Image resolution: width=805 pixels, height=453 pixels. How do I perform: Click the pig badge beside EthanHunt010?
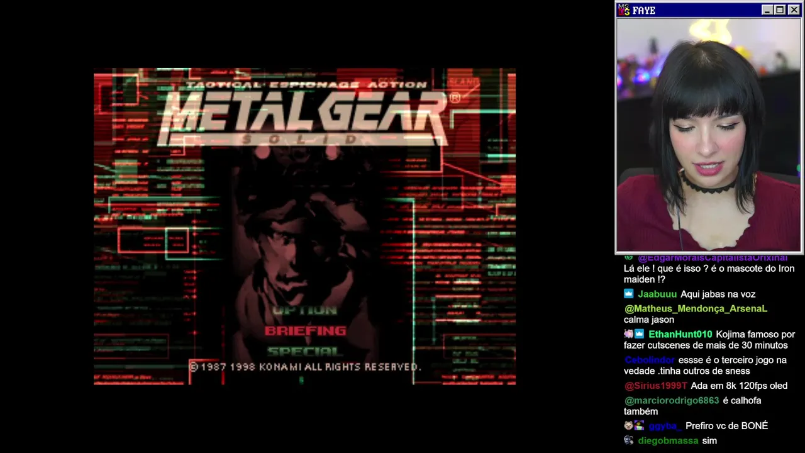pyautogui.click(x=628, y=334)
